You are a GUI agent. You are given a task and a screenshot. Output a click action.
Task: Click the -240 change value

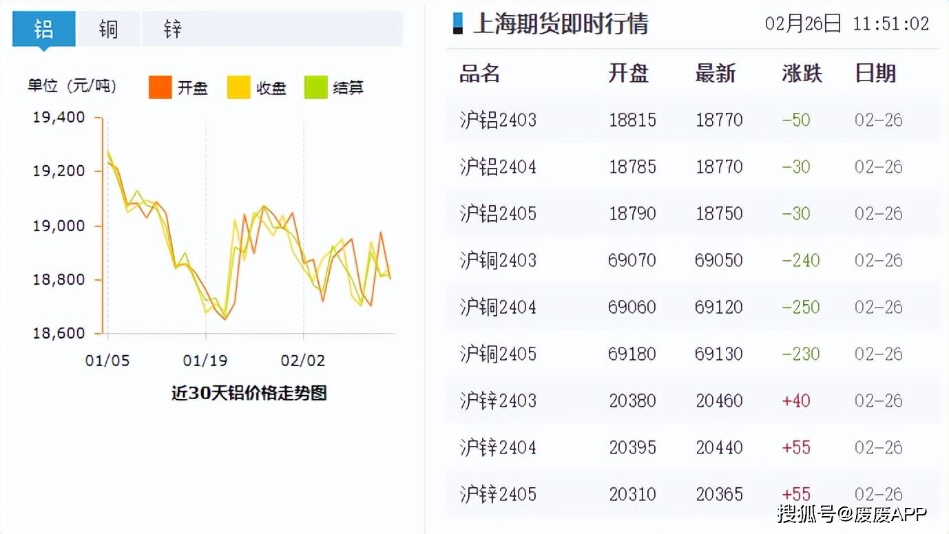tap(801, 261)
